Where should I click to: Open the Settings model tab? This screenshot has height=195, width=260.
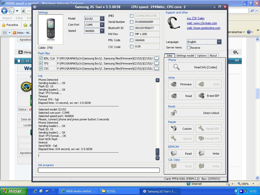(185, 56)
